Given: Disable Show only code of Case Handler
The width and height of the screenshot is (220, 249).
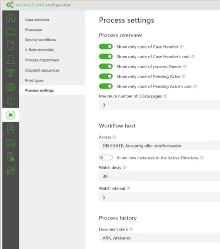Looking at the screenshot, I should point(106,47).
